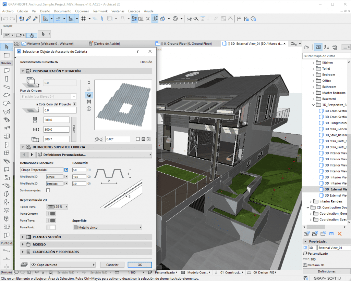Click the lamp tool icon

tap(7, 210)
